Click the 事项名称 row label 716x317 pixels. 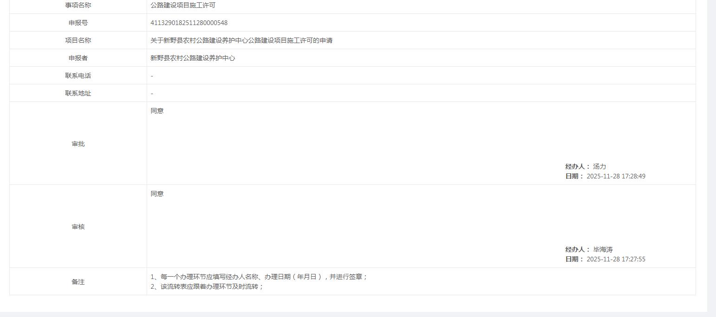pos(78,5)
